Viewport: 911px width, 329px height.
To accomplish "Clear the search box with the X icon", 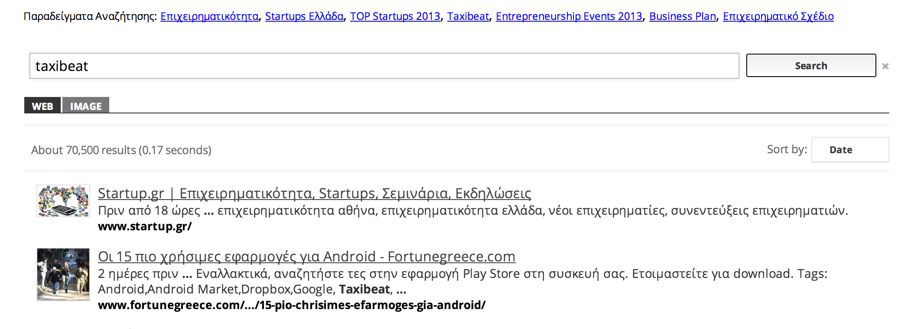I will [x=885, y=66].
